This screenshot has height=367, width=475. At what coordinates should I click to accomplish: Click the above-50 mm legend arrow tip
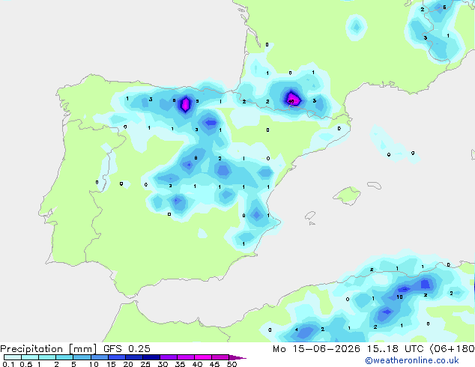237,357
